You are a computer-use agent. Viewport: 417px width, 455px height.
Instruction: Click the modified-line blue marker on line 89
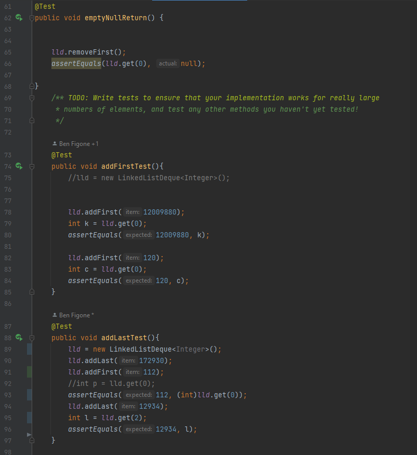[29, 349]
